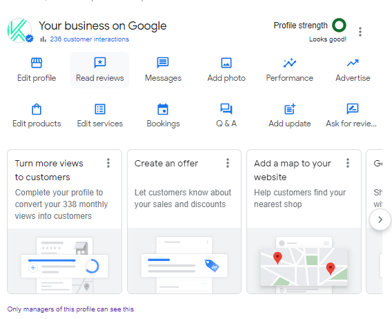The width and height of the screenshot is (392, 319).
Task: Click the profile completion illustration thumbnail
Action: (x=64, y=261)
